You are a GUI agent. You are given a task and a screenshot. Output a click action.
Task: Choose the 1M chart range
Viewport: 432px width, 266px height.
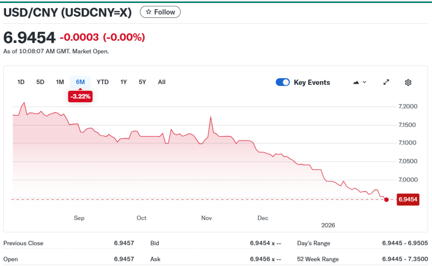pyautogui.click(x=60, y=82)
